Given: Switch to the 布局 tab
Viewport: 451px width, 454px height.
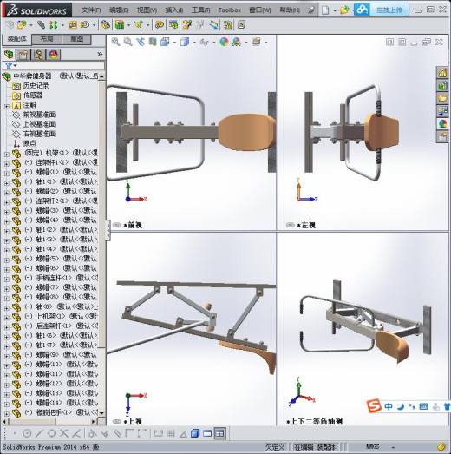Looking at the screenshot, I should pyautogui.click(x=47, y=39).
